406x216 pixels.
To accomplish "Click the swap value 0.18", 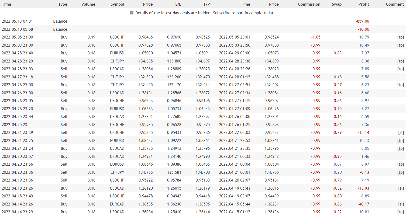I will pyautogui.click(x=338, y=77).
